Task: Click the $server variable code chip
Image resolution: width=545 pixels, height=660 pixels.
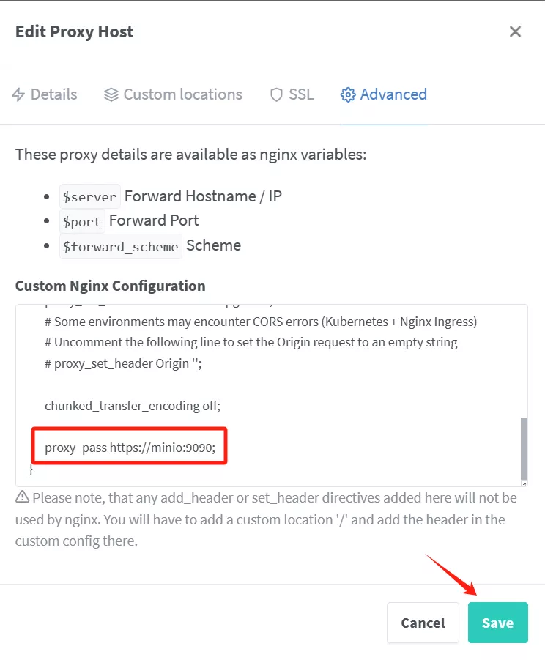Action: tap(89, 196)
